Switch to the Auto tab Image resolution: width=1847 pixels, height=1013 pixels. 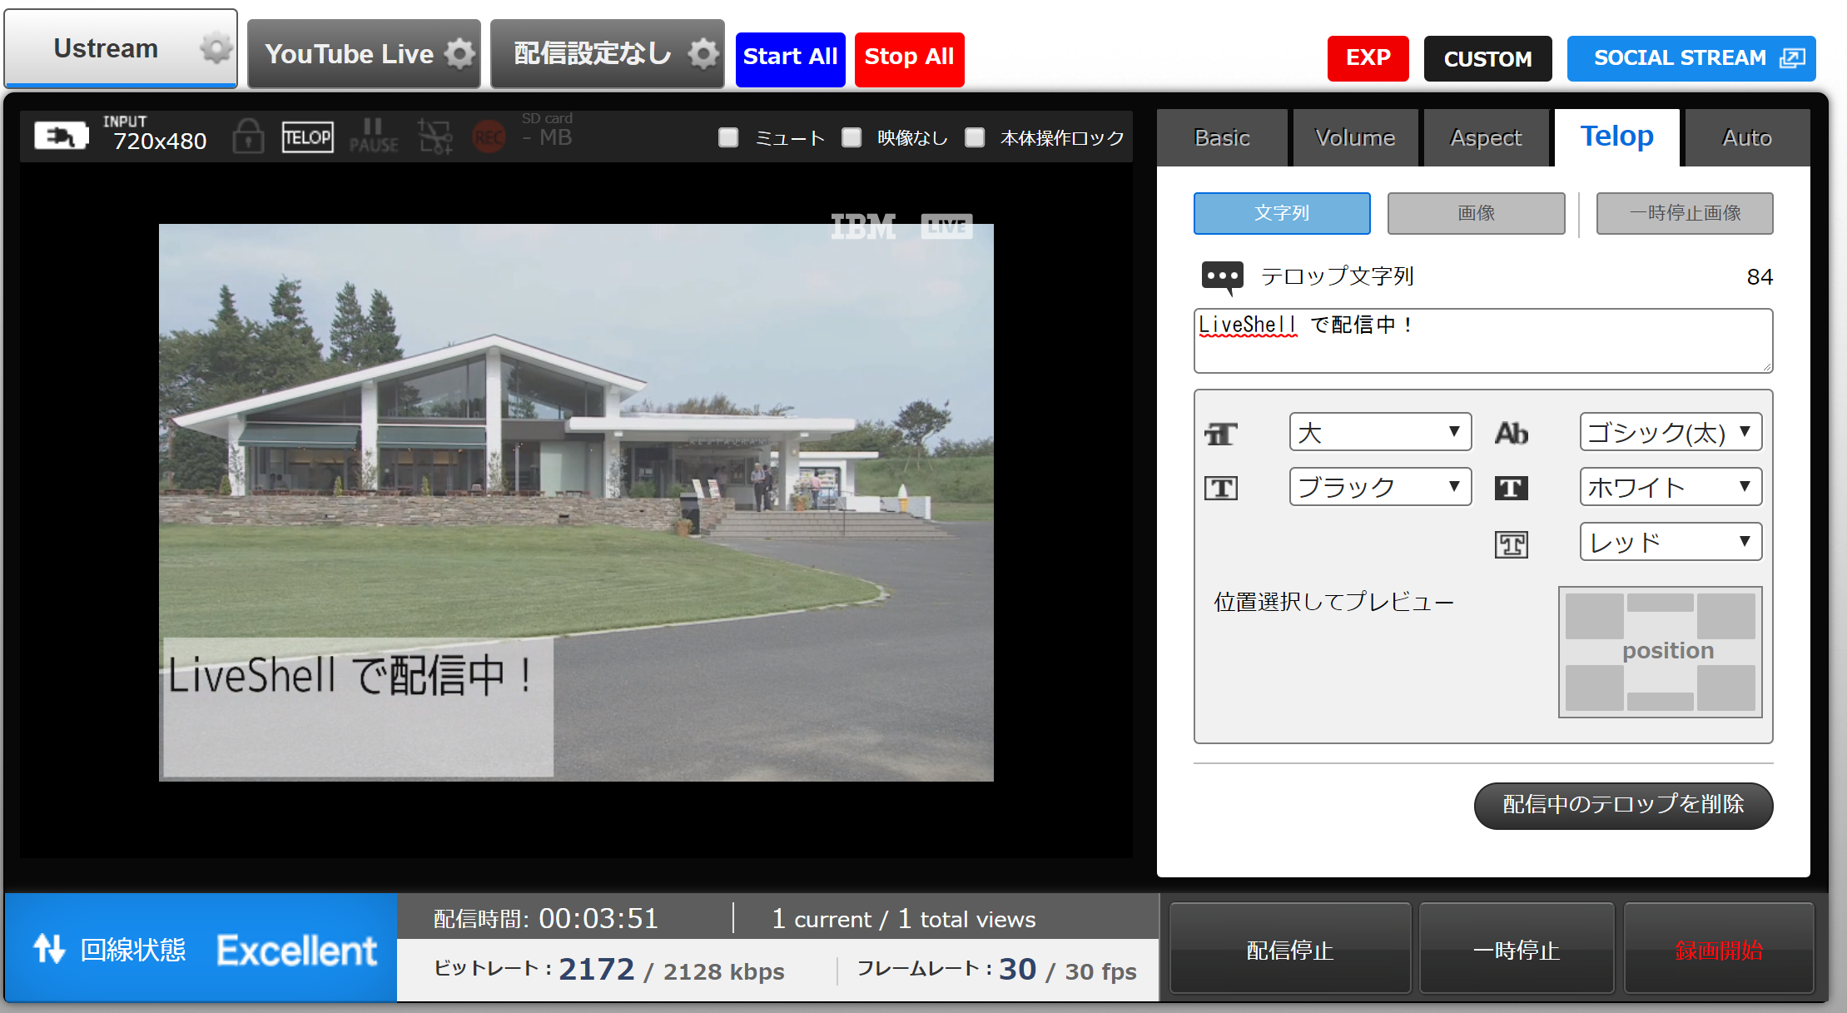pos(1747,138)
